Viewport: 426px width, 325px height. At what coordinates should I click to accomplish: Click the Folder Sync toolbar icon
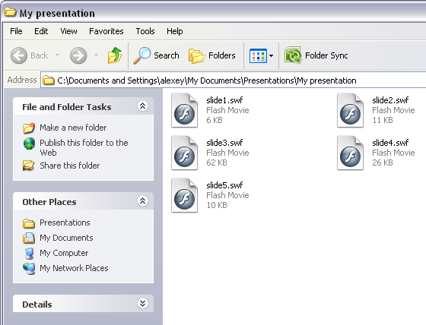[293, 55]
